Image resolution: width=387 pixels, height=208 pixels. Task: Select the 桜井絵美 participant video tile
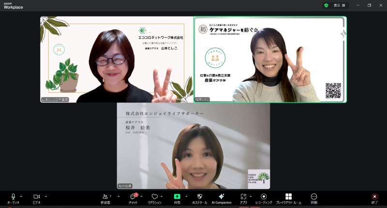tap(193, 145)
